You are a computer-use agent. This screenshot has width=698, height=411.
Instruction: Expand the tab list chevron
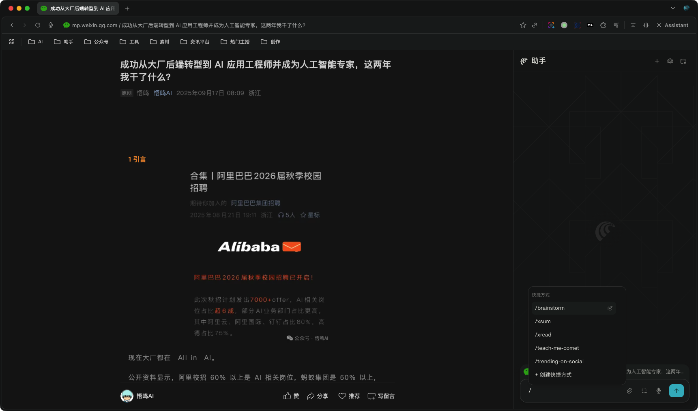pyautogui.click(x=673, y=8)
